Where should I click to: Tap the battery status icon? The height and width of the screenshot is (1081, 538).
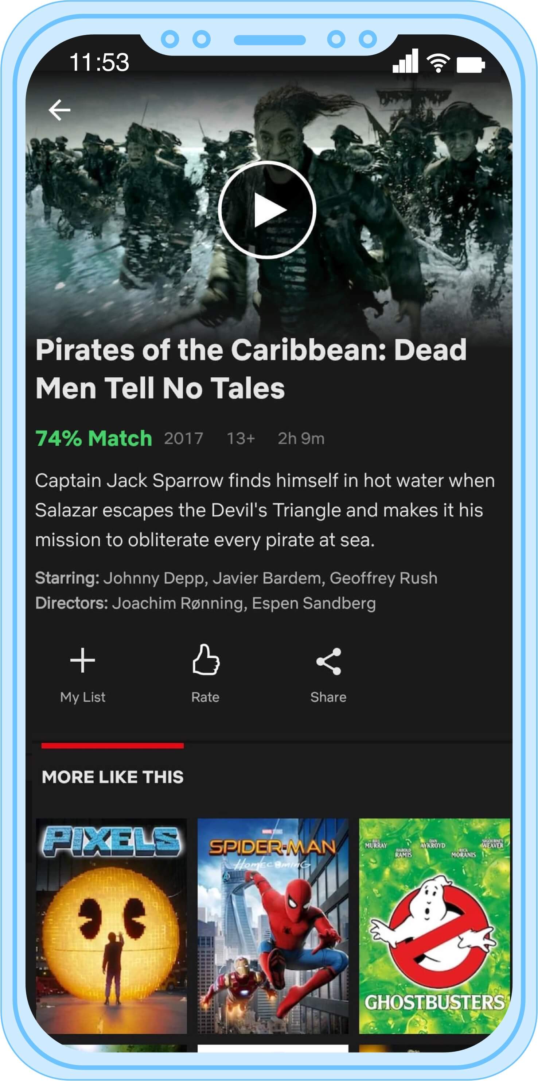pyautogui.click(x=471, y=65)
